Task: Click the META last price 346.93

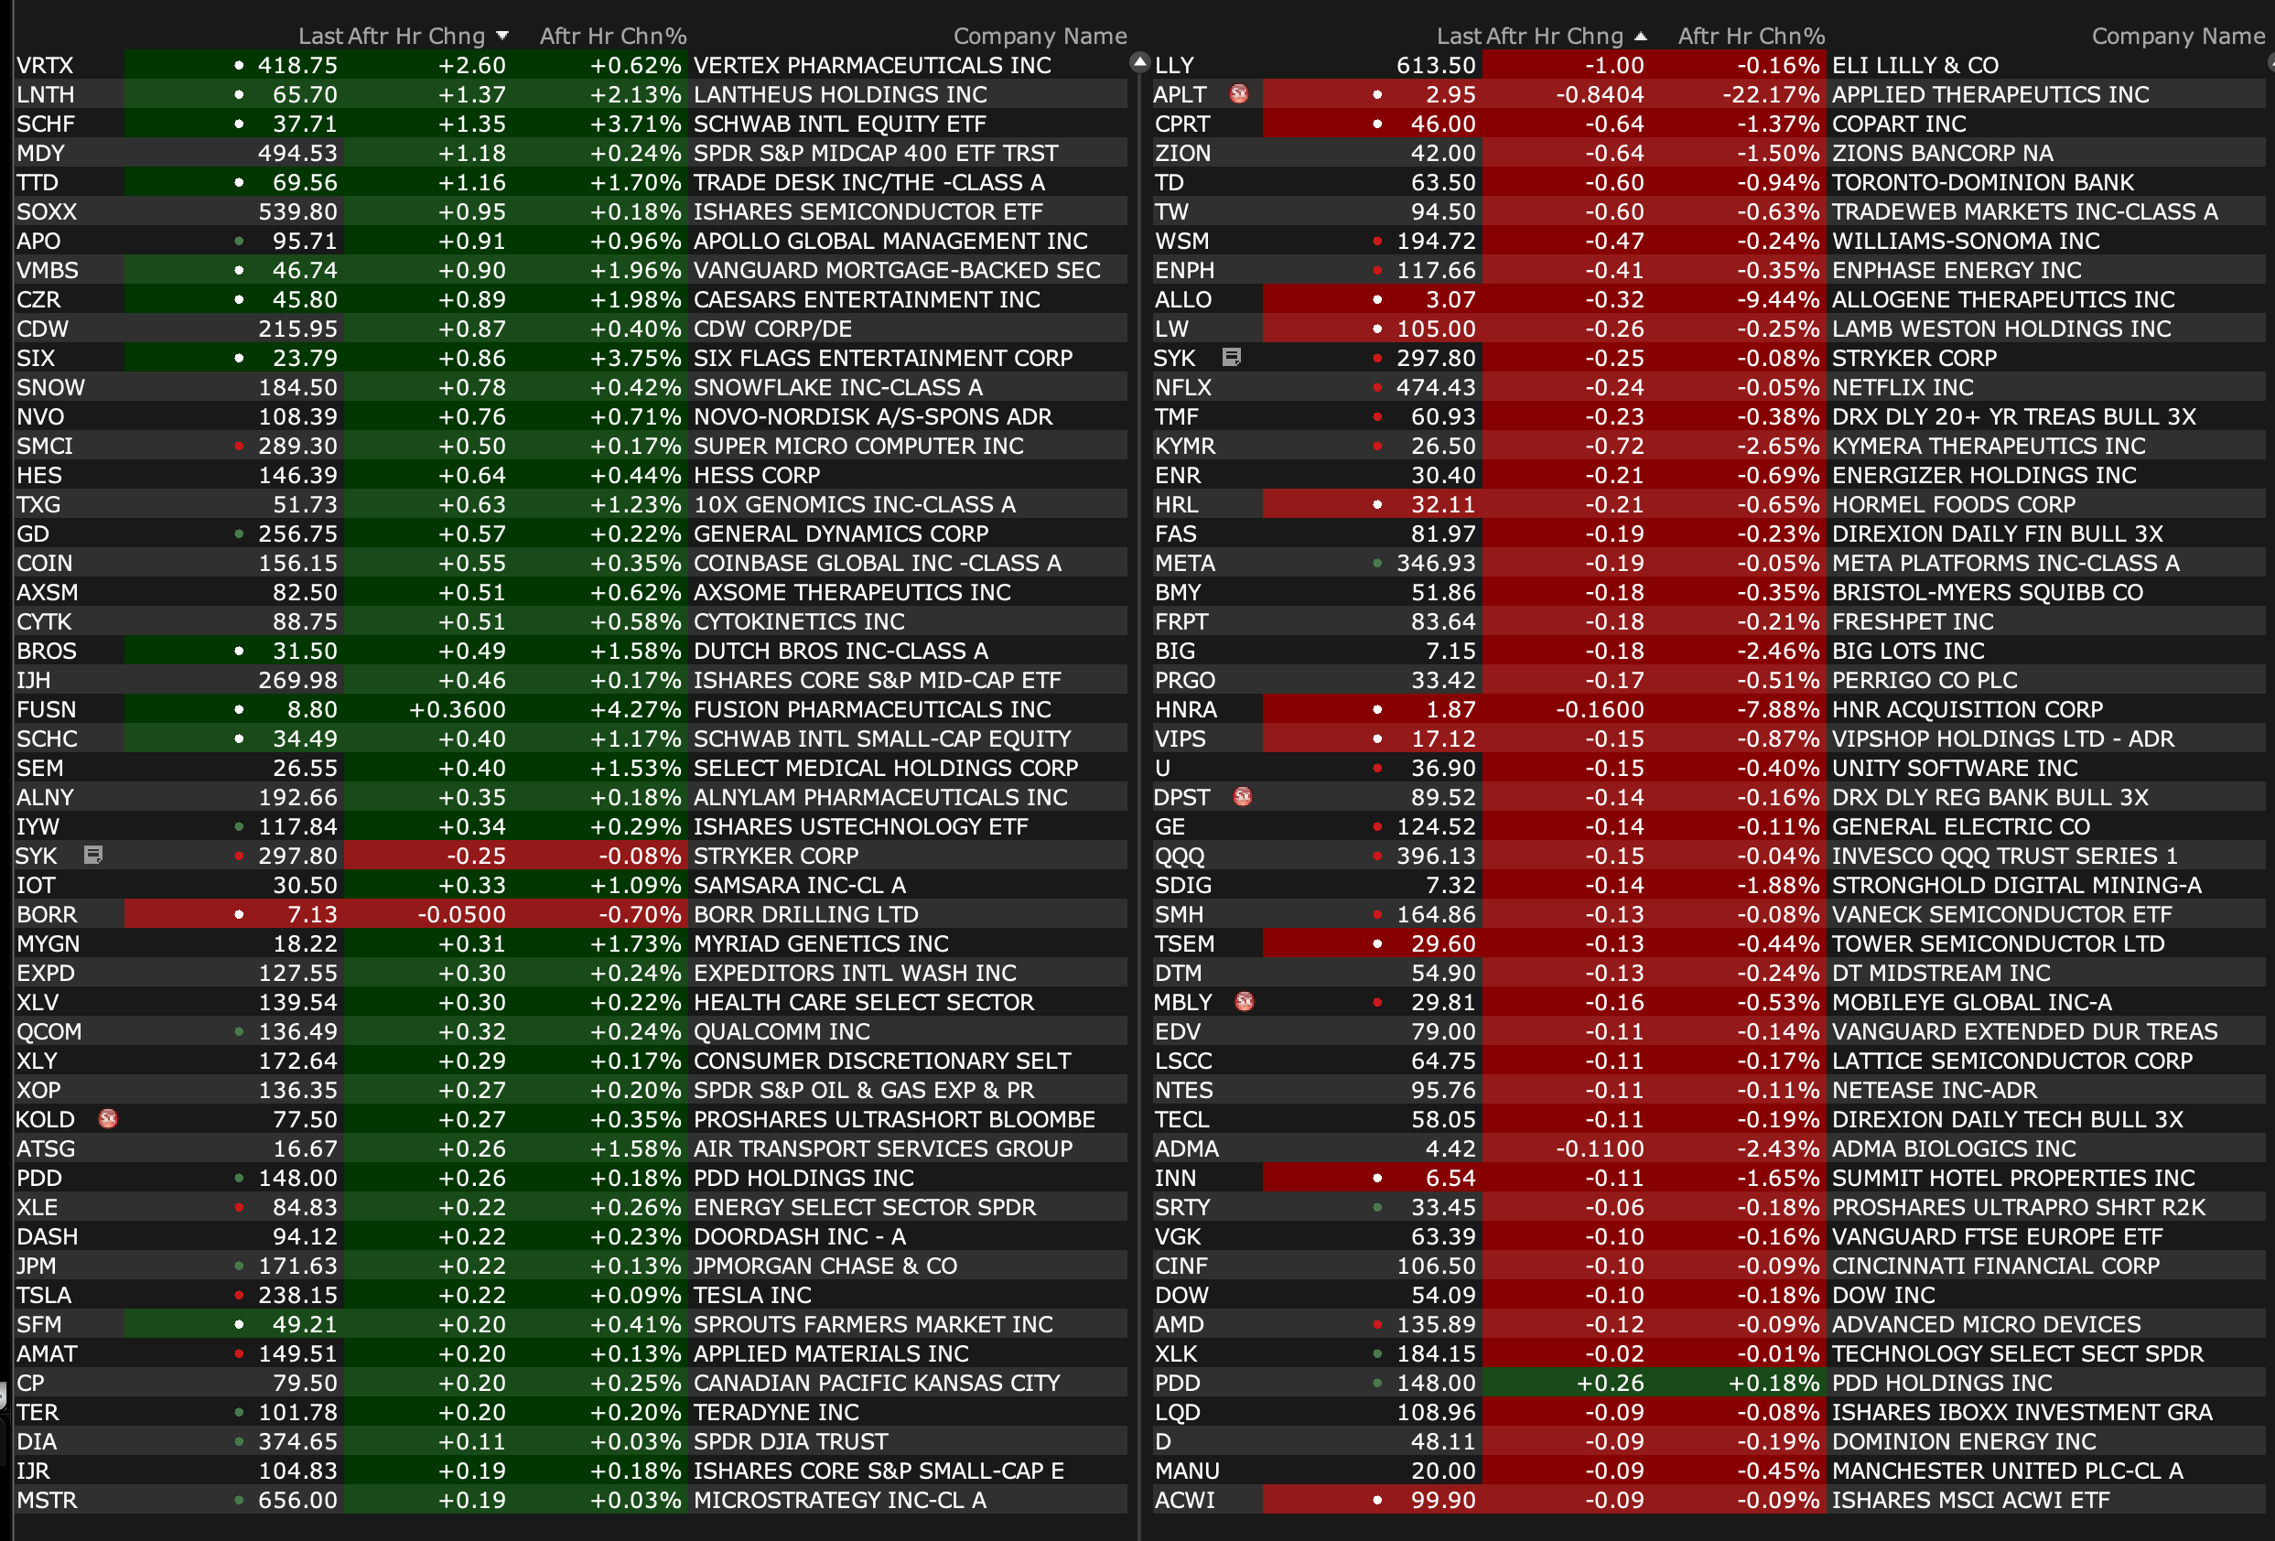Action: click(x=1435, y=563)
